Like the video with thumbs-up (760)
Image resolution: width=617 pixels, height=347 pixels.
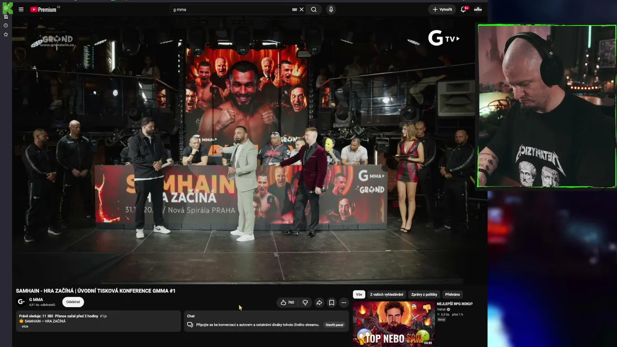pos(287,303)
